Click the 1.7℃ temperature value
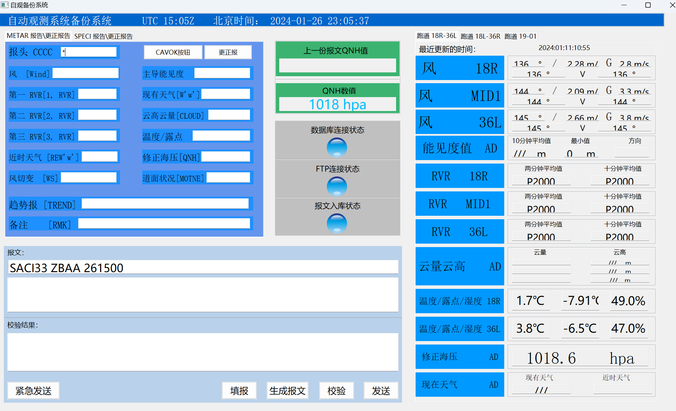Viewport: 676px width, 411px height. [x=531, y=301]
